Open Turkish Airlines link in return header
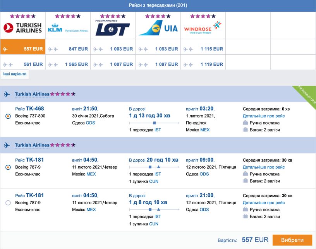Viewport: 316px width, 249px height. 32,145
